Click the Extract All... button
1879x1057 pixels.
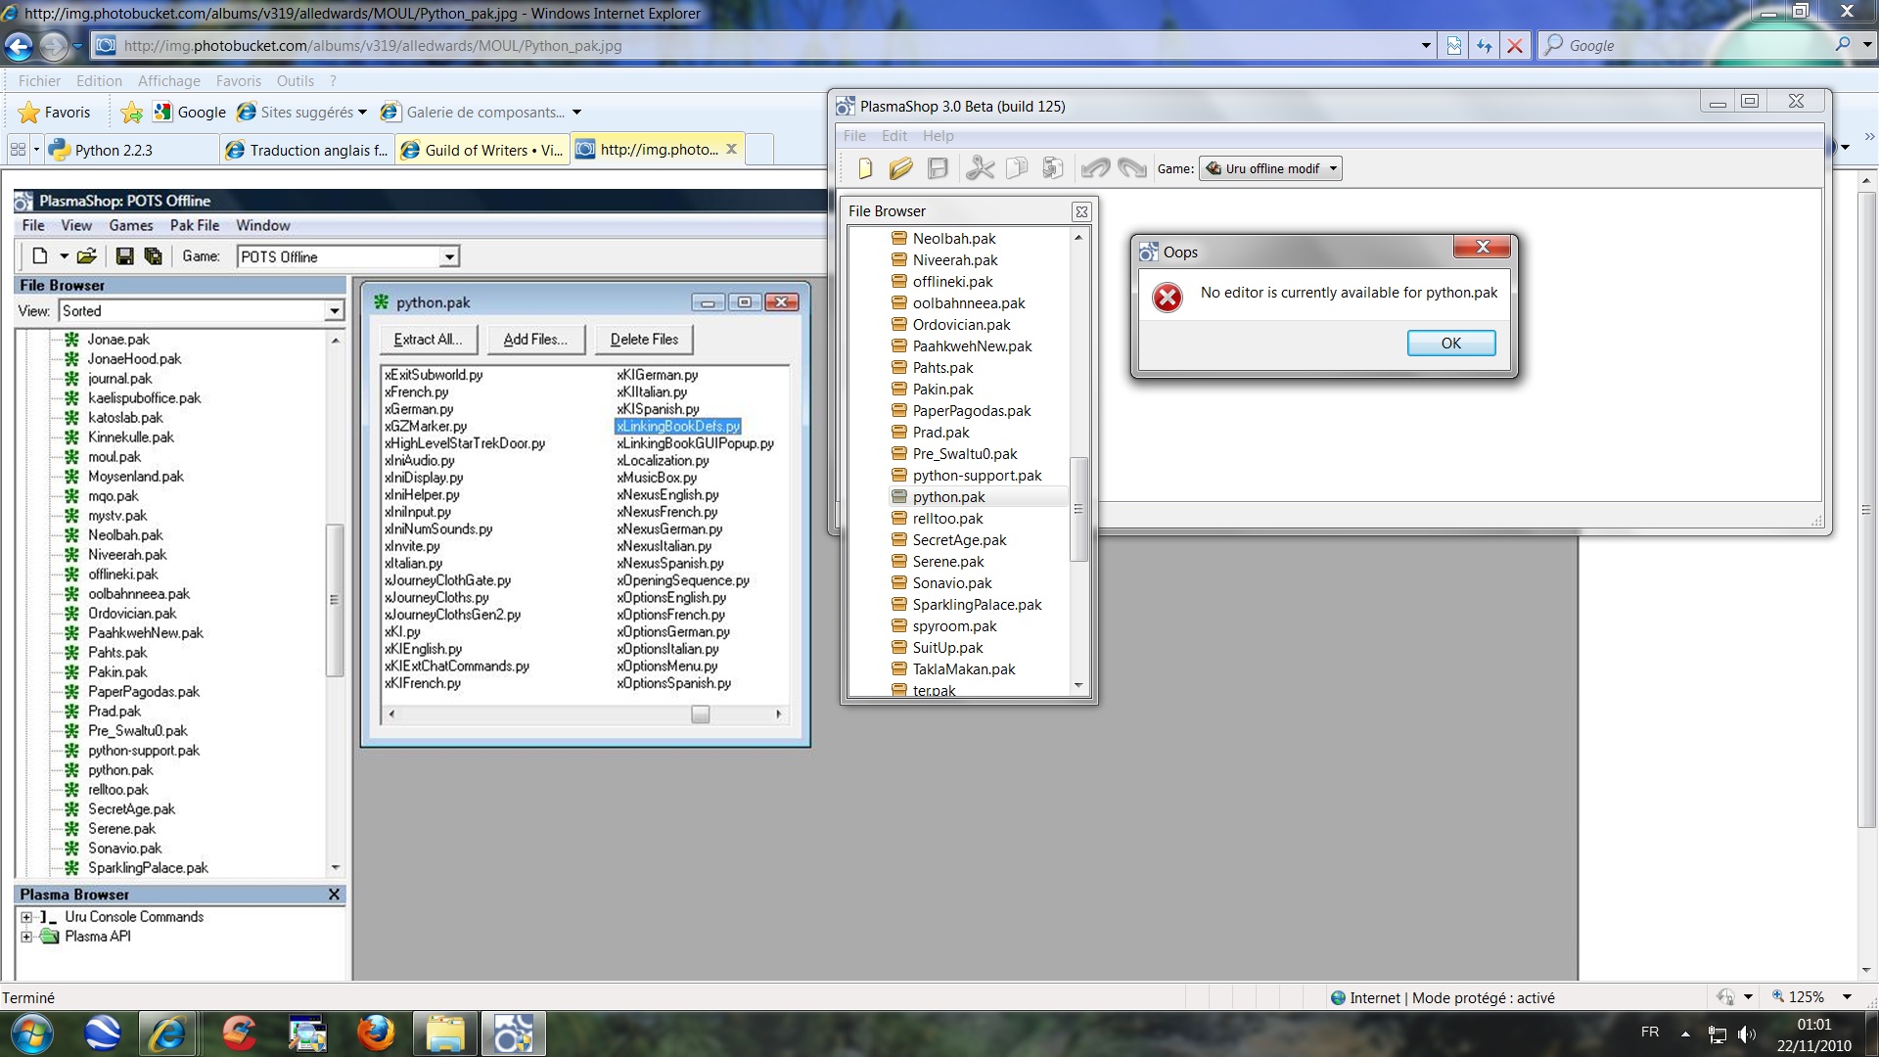(x=428, y=340)
